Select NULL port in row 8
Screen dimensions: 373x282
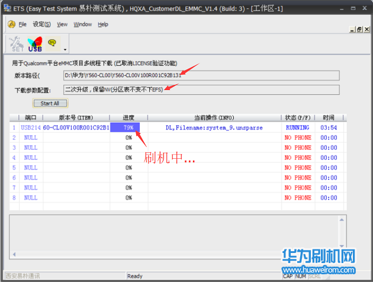coord(31,198)
